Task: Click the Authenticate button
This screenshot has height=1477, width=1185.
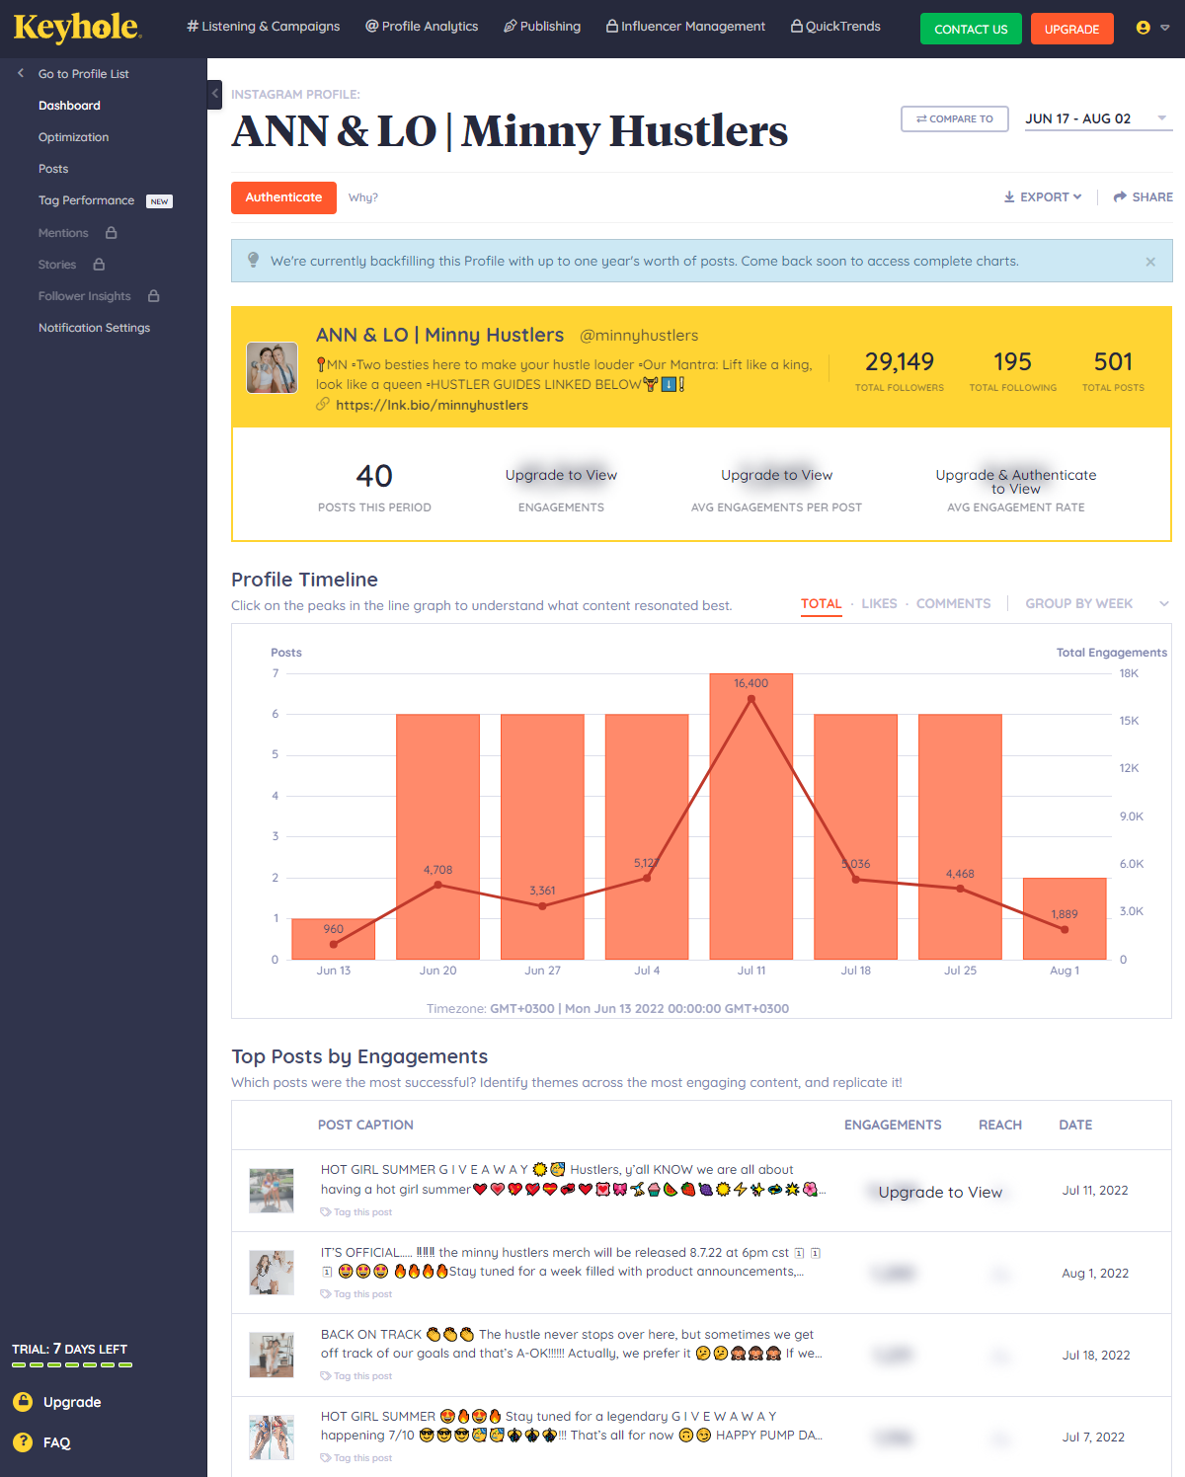Action: pos(283,197)
